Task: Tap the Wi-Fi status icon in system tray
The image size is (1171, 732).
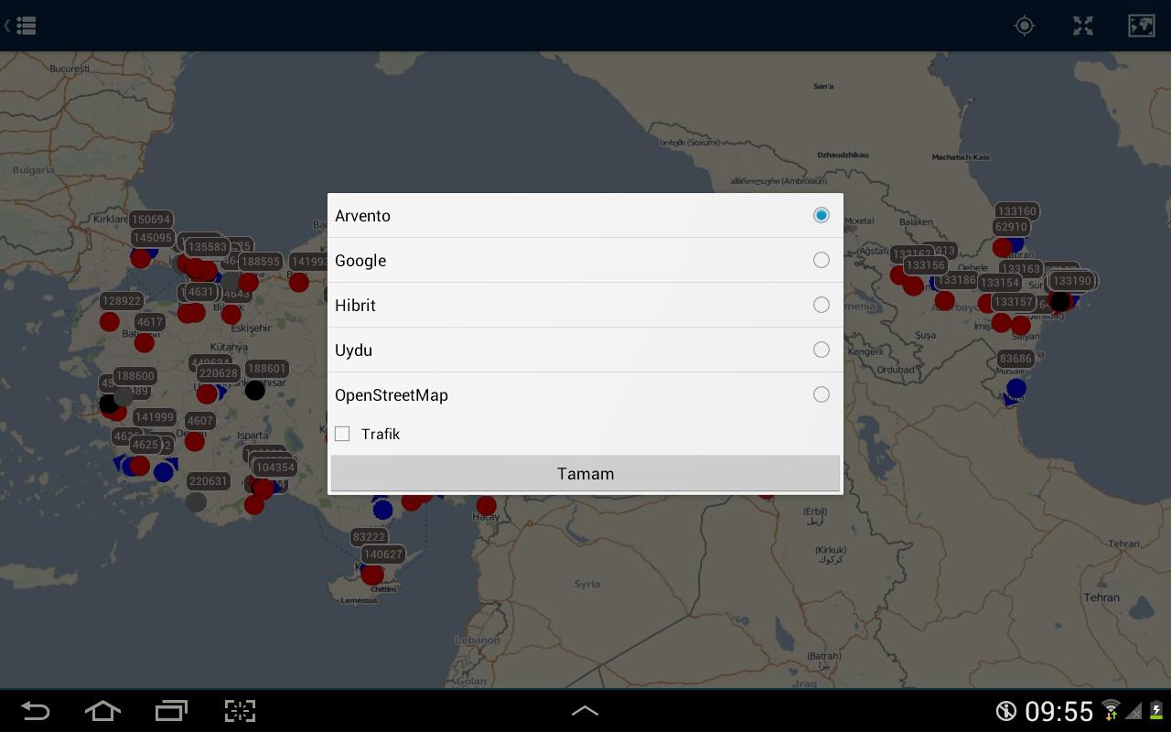Action: click(1110, 711)
